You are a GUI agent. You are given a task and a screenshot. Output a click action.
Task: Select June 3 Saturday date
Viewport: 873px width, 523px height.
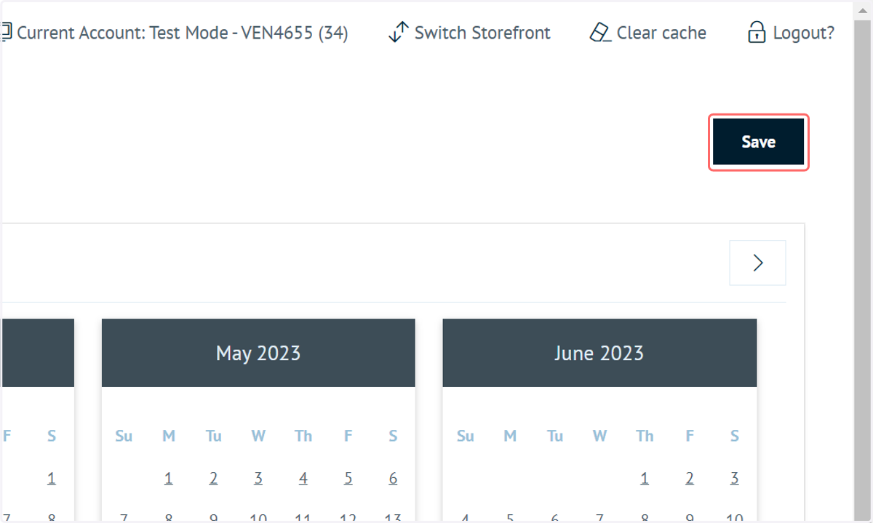[x=735, y=479]
